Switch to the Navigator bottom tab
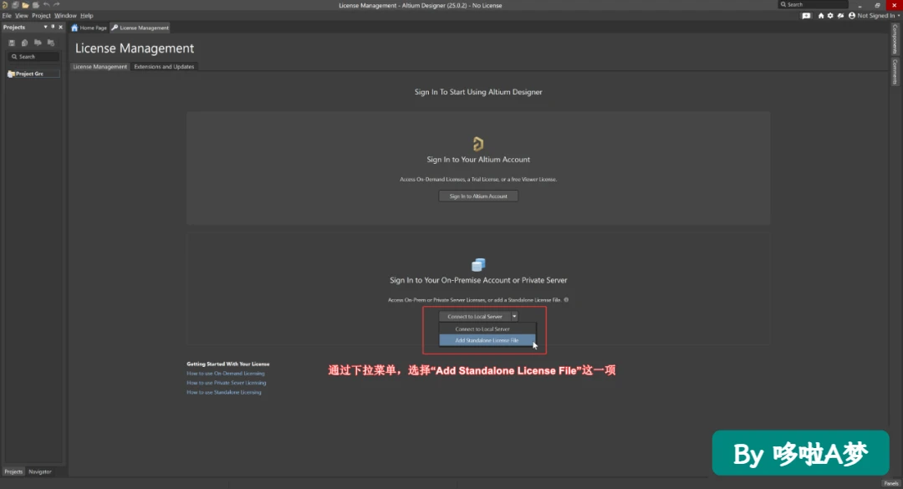This screenshot has height=489, width=903. point(40,471)
